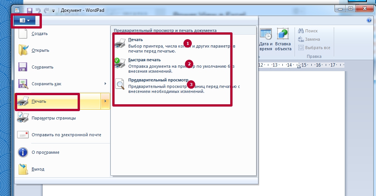Expand the Сохранить как submenu arrow
Viewport: 376px width, 196px height.
pos(105,84)
